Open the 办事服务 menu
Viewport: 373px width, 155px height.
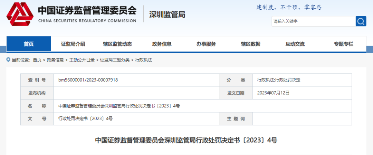coord(206,44)
